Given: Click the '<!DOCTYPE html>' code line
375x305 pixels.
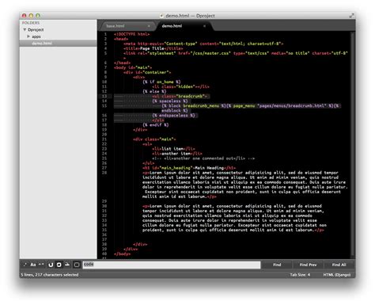Looking at the screenshot, I should (x=131, y=34).
